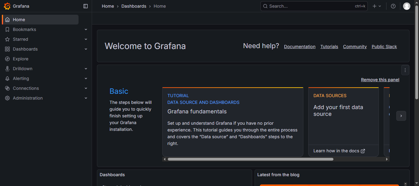Expand the Drilldown section chevron

(x=86, y=69)
